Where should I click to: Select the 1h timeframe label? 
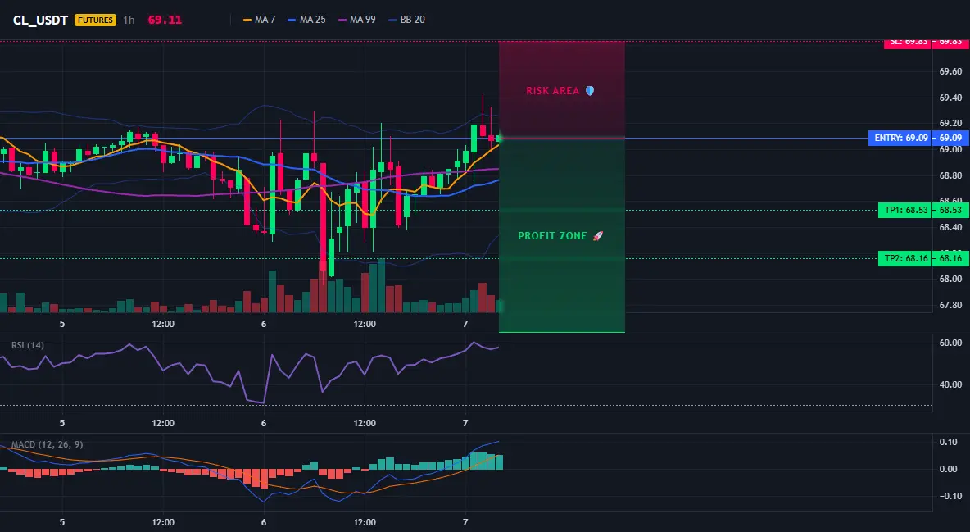click(x=129, y=20)
